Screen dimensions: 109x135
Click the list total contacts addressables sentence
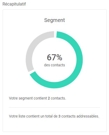click(x=54, y=116)
